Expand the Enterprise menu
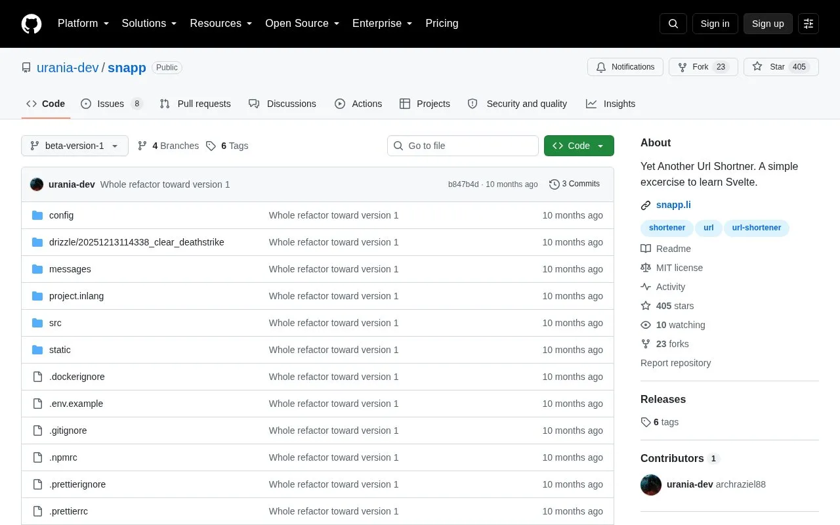 pos(383,24)
